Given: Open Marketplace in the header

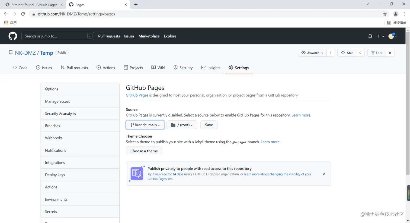Looking at the screenshot, I should tap(149, 36).
